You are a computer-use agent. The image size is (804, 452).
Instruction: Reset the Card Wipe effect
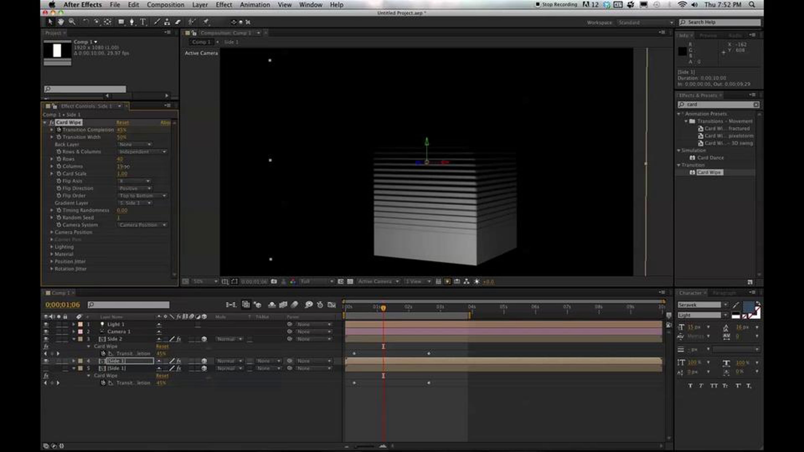[122, 123]
